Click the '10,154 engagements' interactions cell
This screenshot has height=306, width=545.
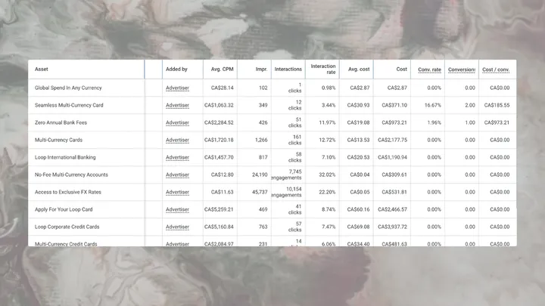coord(287,192)
